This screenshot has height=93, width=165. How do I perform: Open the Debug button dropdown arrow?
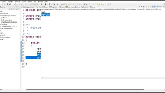tap(40, 4)
